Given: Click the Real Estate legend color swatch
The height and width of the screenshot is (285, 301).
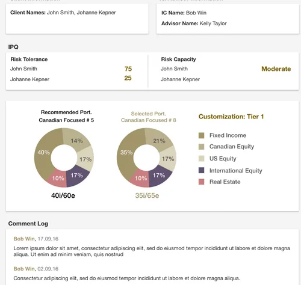Looking at the screenshot, I should [201, 182].
